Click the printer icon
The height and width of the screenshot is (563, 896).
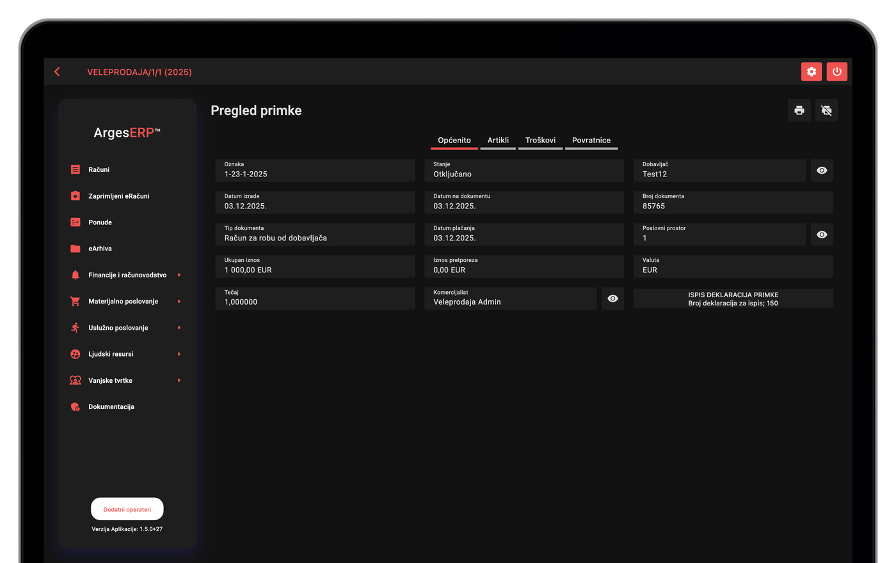point(799,111)
